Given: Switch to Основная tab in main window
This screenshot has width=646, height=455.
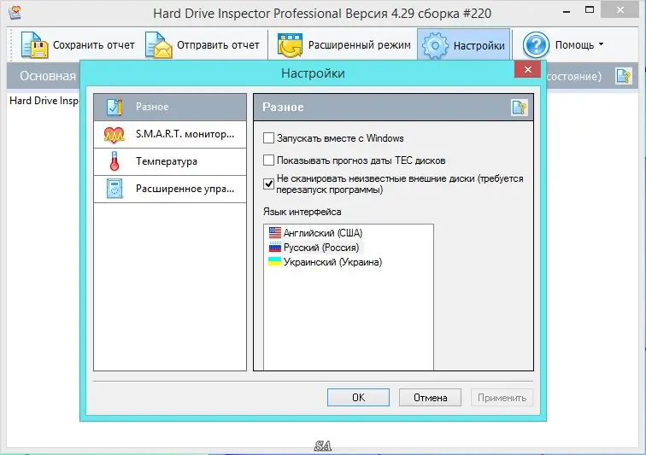Looking at the screenshot, I should click(48, 76).
